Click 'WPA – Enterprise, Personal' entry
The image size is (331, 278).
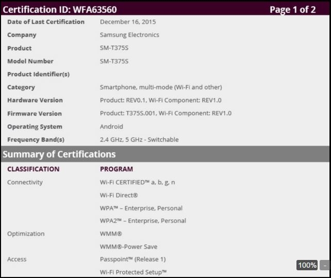(x=141, y=208)
